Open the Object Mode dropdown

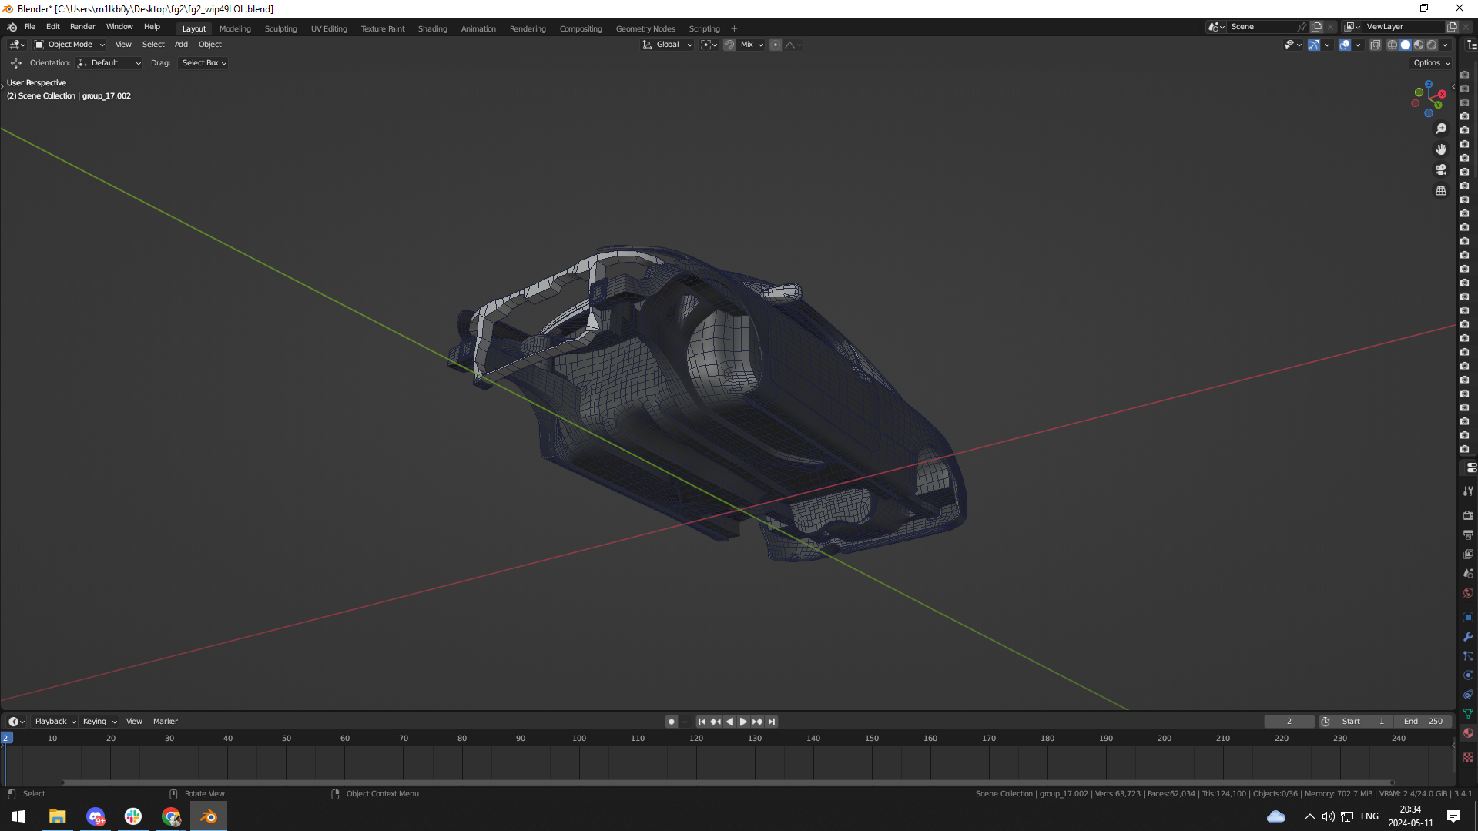[x=69, y=45]
